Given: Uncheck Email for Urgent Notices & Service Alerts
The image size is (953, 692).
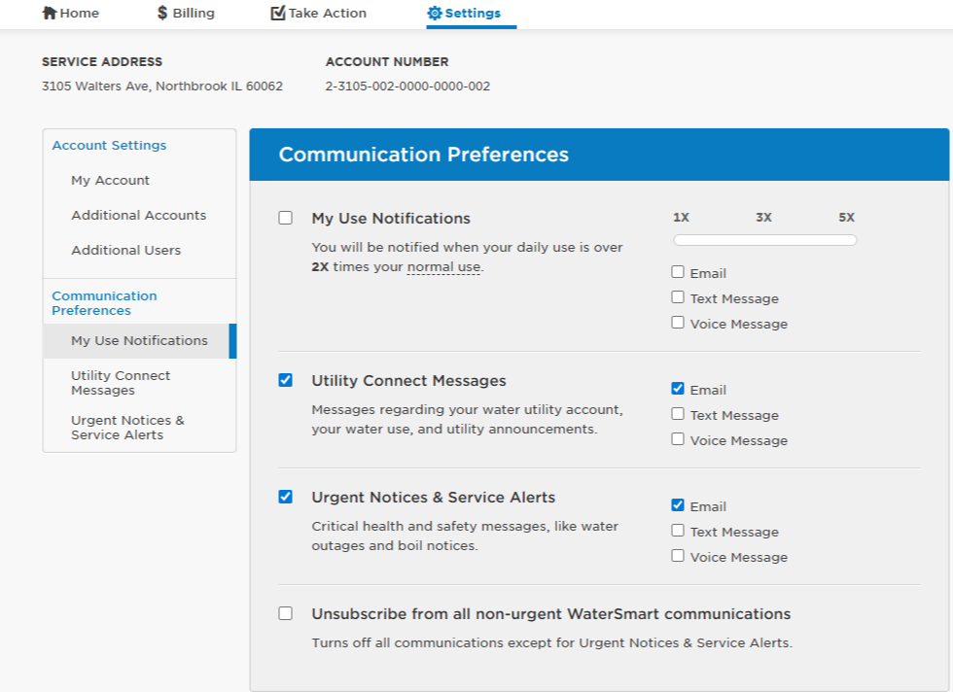Looking at the screenshot, I should click(678, 503).
